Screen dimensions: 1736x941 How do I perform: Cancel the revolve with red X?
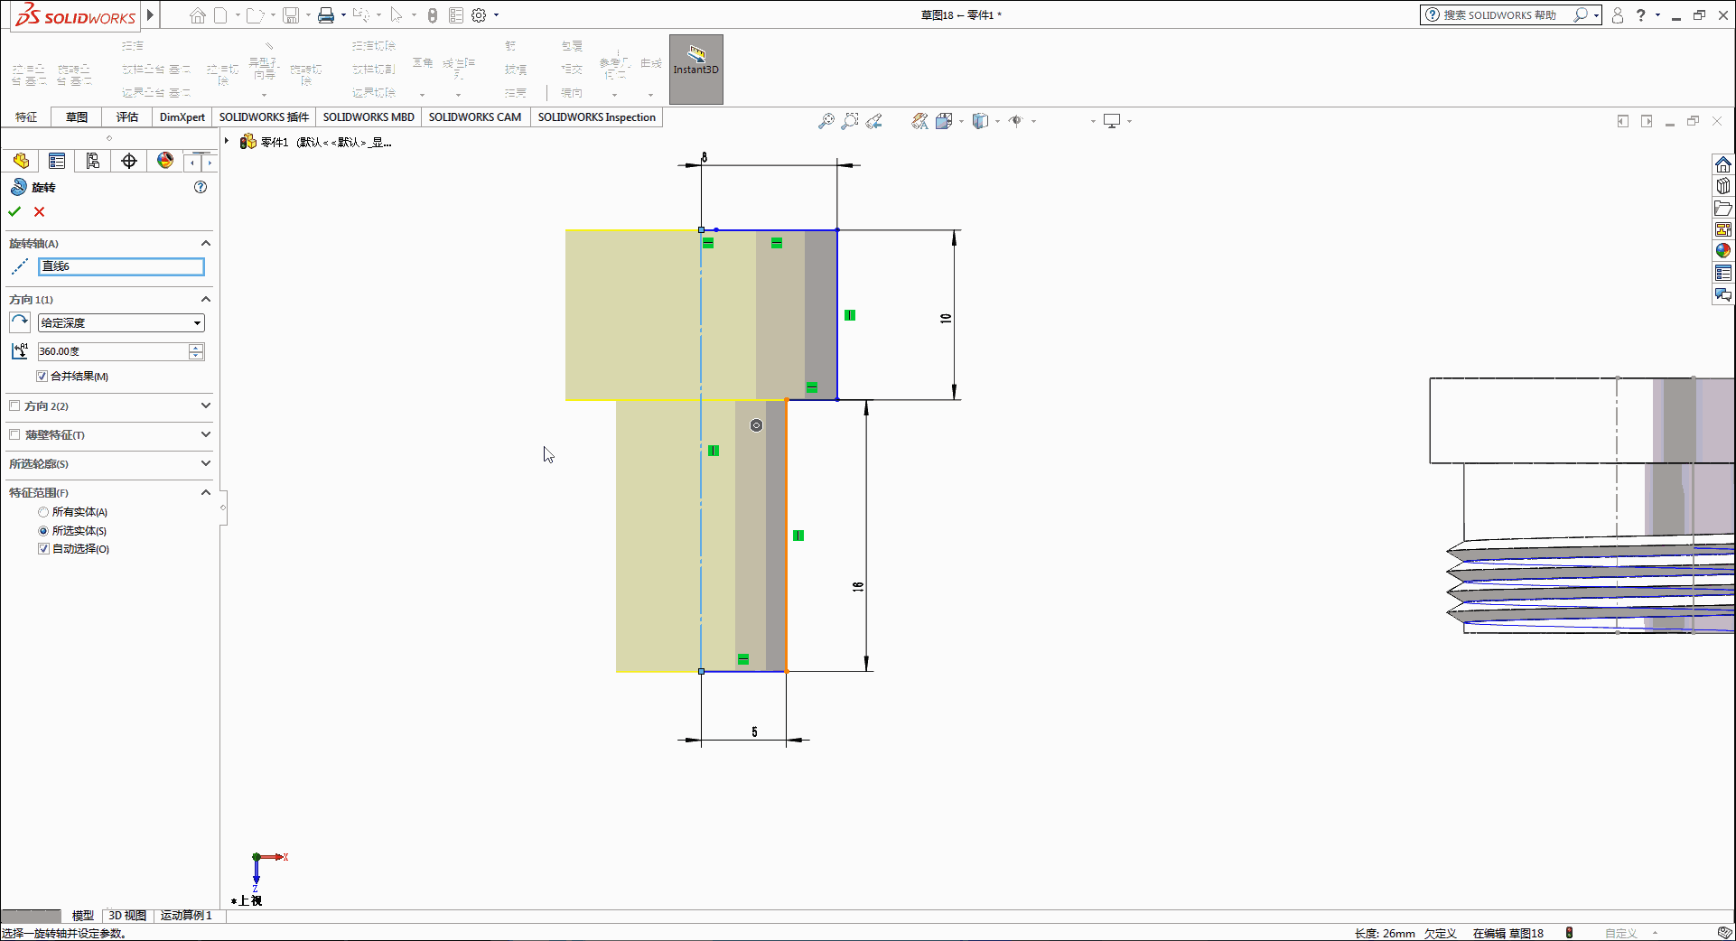(x=39, y=211)
